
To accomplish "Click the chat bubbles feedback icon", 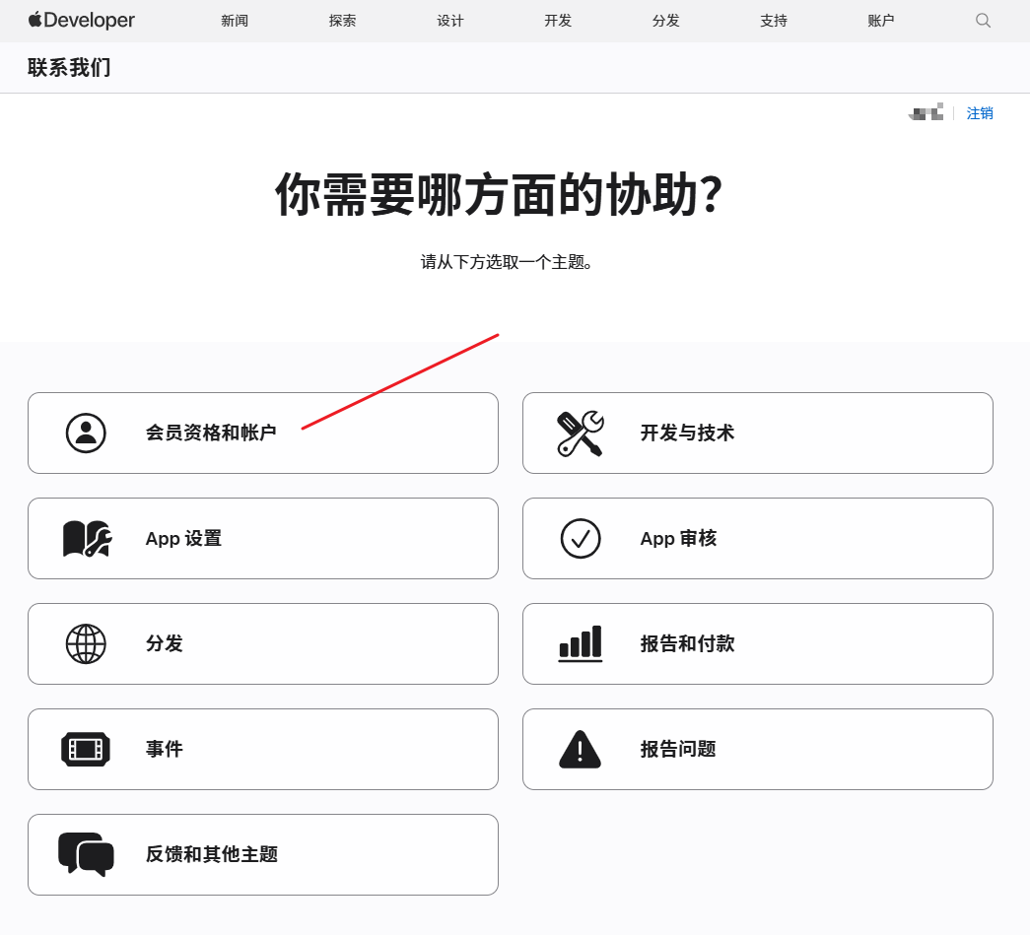I will [86, 854].
